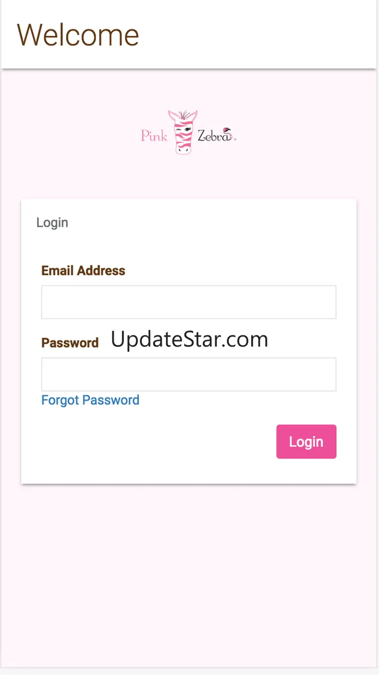Viewport: 379px width, 675px height.
Task: Click the "Zebra" word in the logo
Action: pos(213,136)
